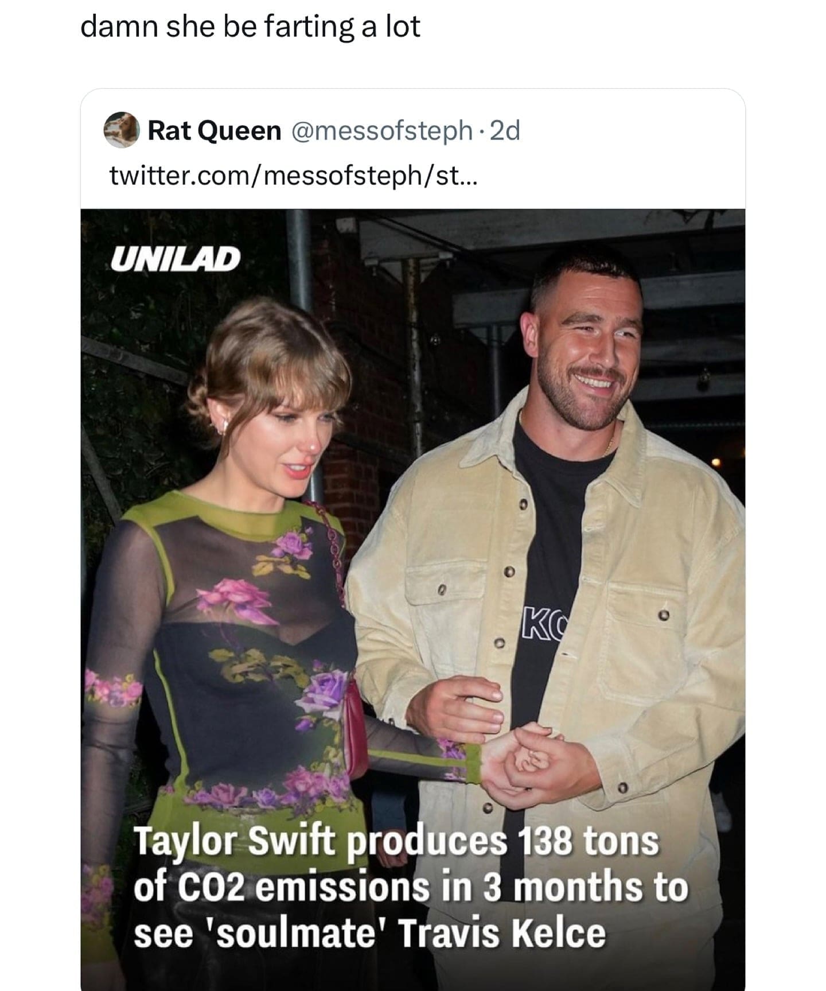
Task: Select the tweet text 'damn she be farting a lot'
Action: [x=250, y=26]
